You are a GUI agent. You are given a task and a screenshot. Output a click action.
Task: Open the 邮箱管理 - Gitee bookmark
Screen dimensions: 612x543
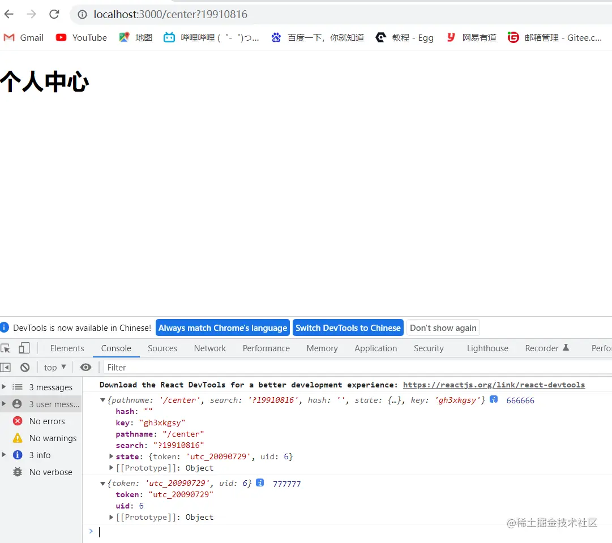(554, 37)
